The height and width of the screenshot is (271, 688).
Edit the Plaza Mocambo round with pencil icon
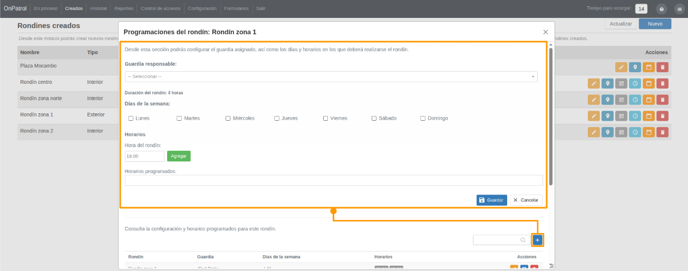coord(621,67)
